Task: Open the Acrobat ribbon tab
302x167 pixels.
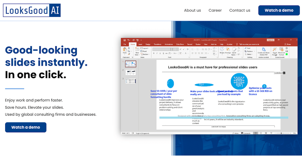Action: tap(230, 44)
